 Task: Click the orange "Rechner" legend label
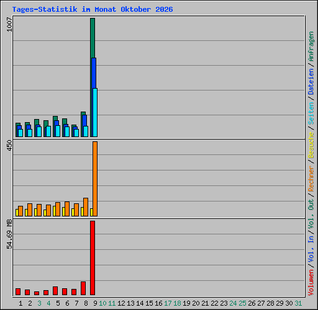(311, 179)
